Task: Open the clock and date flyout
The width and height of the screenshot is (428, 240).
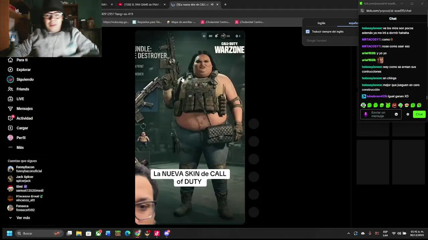Action: (x=417, y=233)
